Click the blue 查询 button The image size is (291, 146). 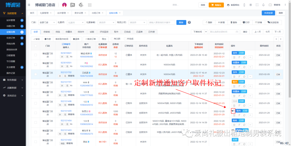181,22
